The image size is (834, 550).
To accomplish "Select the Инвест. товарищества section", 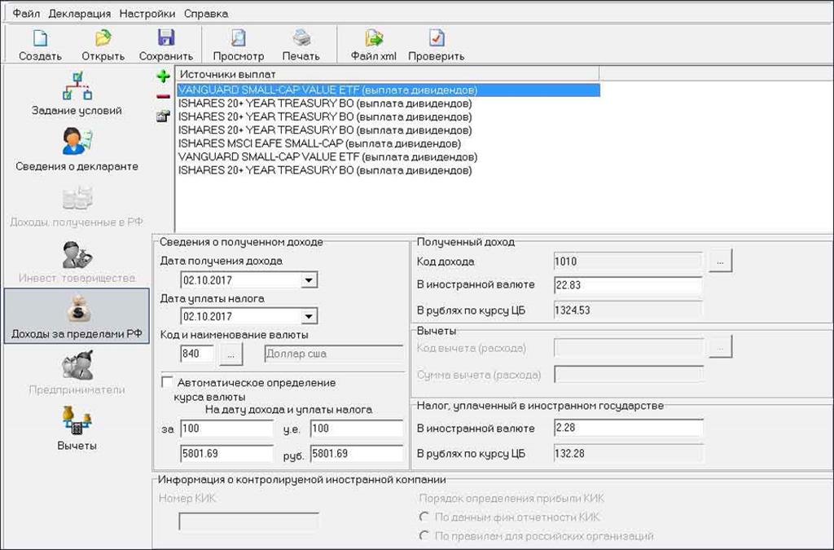I will 77,262.
